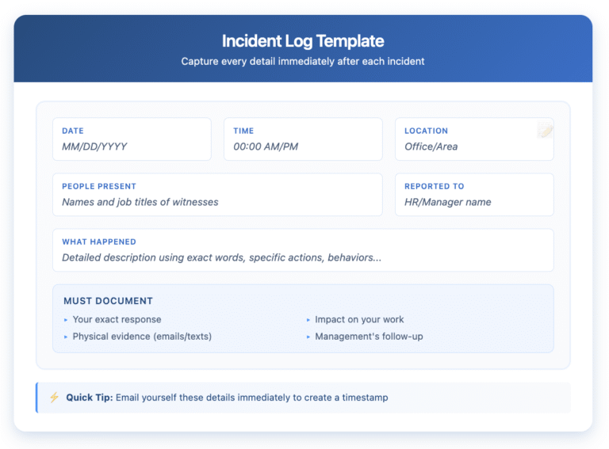Viewport: 609px width, 449px height.
Task: Click the Incident Log Template title
Action: (x=303, y=41)
